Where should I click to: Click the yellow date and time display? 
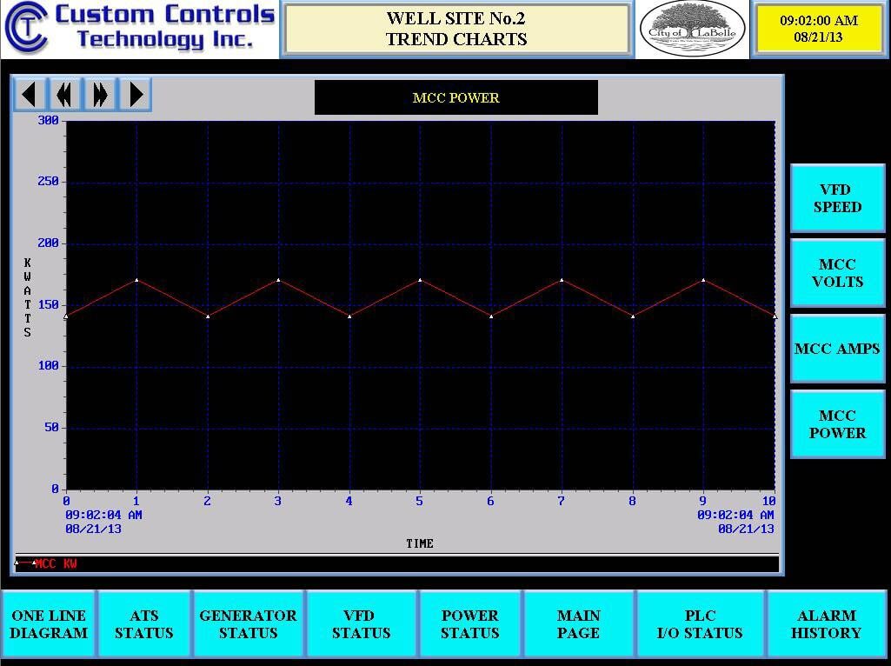[818, 29]
